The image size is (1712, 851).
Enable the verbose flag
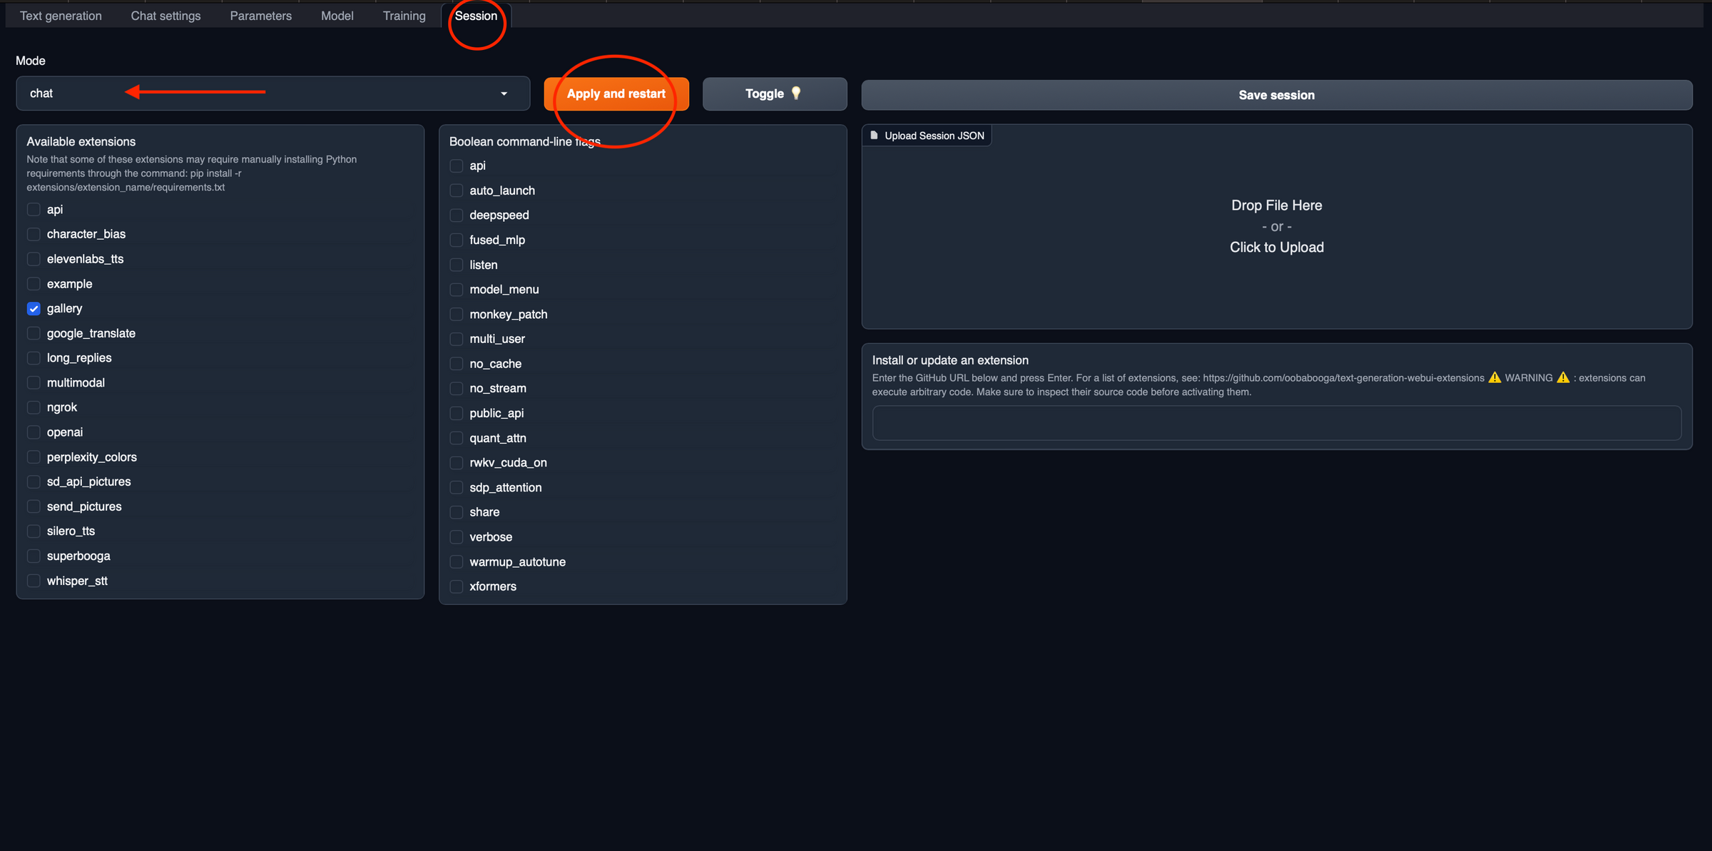456,536
